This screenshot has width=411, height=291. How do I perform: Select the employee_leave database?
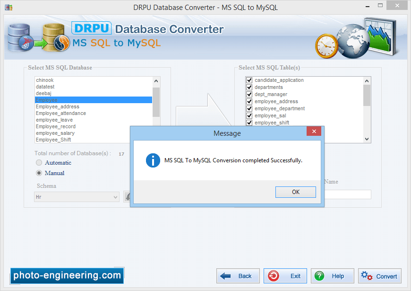pyautogui.click(x=94, y=120)
